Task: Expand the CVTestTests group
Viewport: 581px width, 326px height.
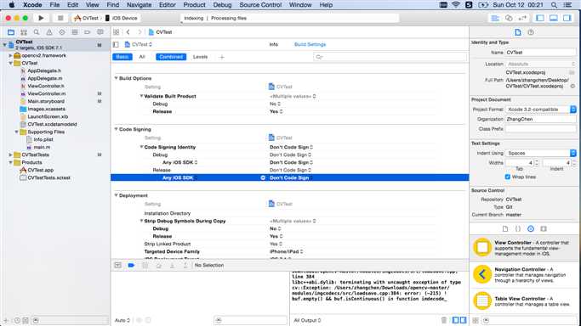Action: tap(11, 155)
